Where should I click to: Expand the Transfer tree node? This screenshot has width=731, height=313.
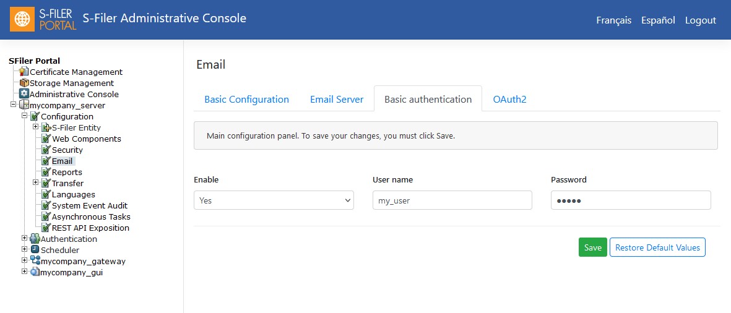tap(35, 182)
